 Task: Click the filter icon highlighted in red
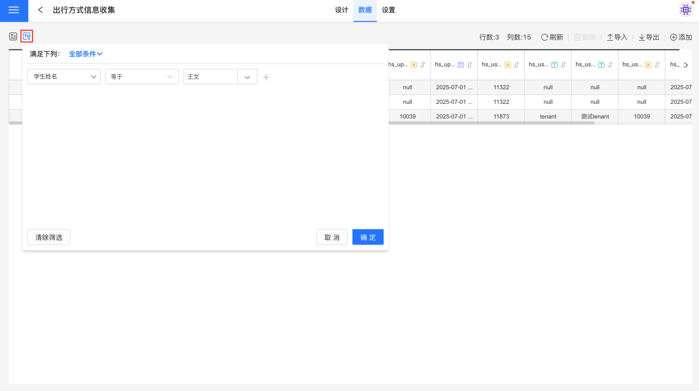pos(27,36)
